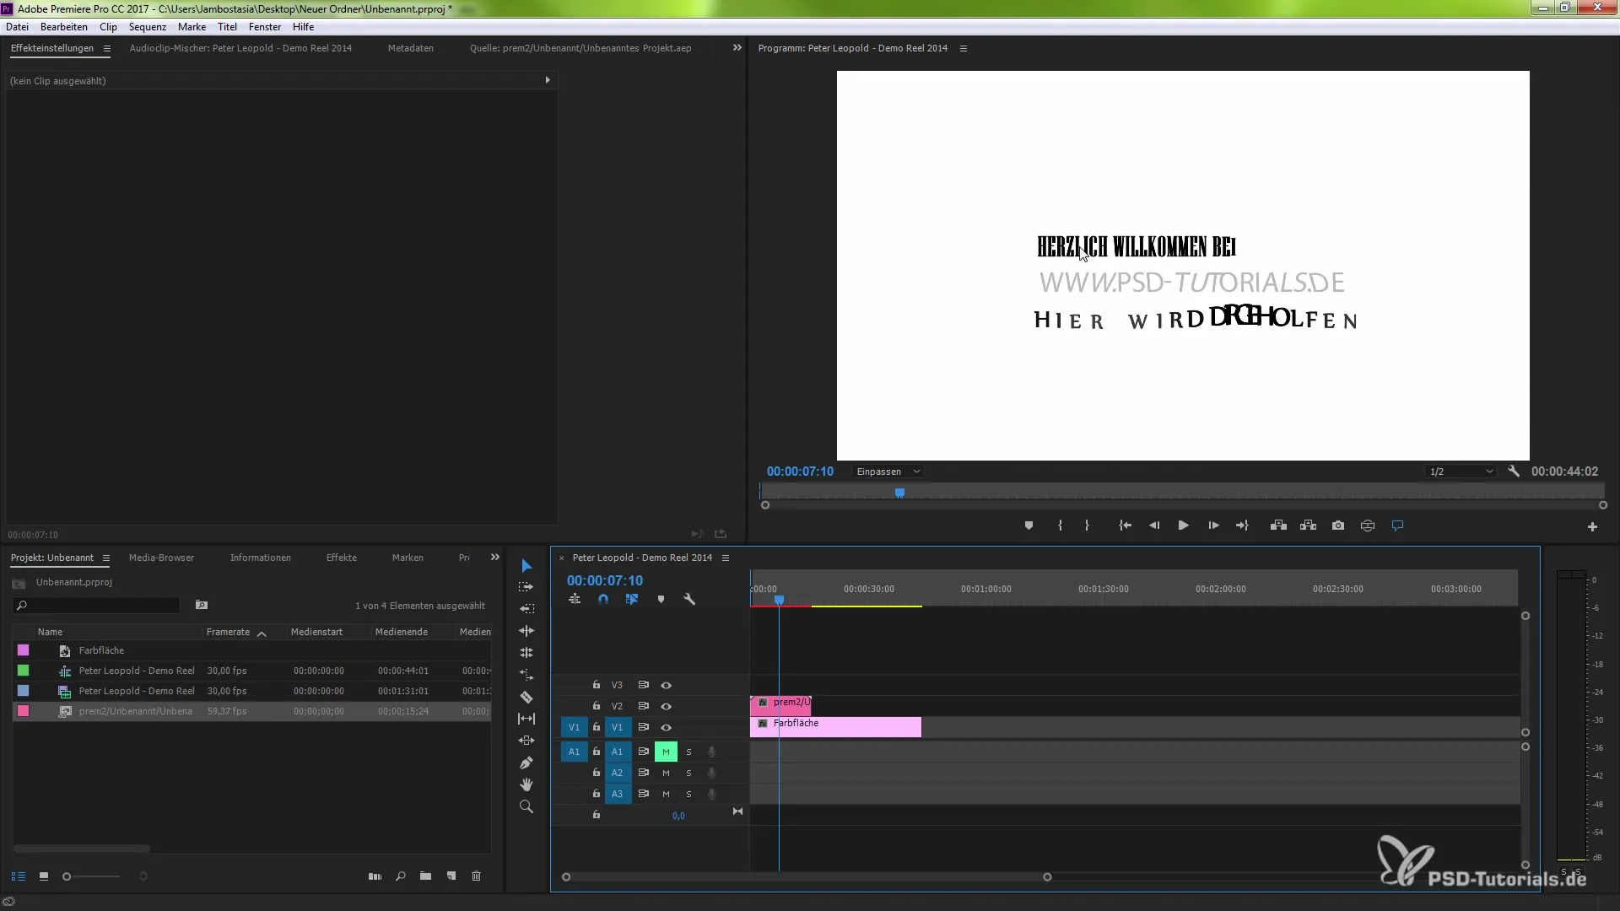The image size is (1620, 911).
Task: Go to Out point
Action: coord(1242,526)
